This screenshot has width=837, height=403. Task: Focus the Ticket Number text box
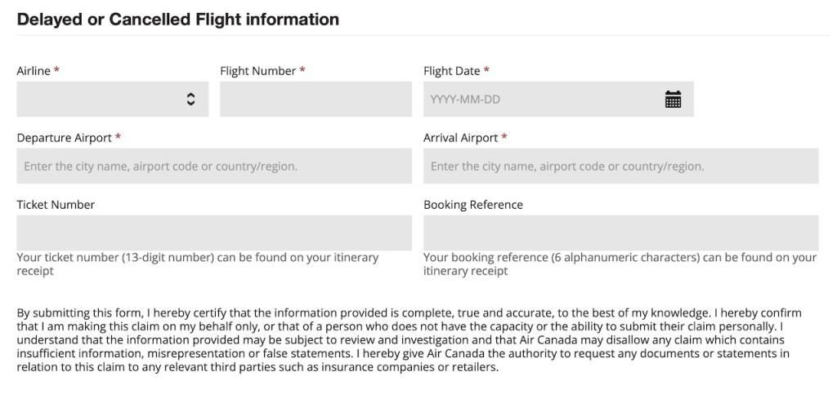tap(214, 232)
